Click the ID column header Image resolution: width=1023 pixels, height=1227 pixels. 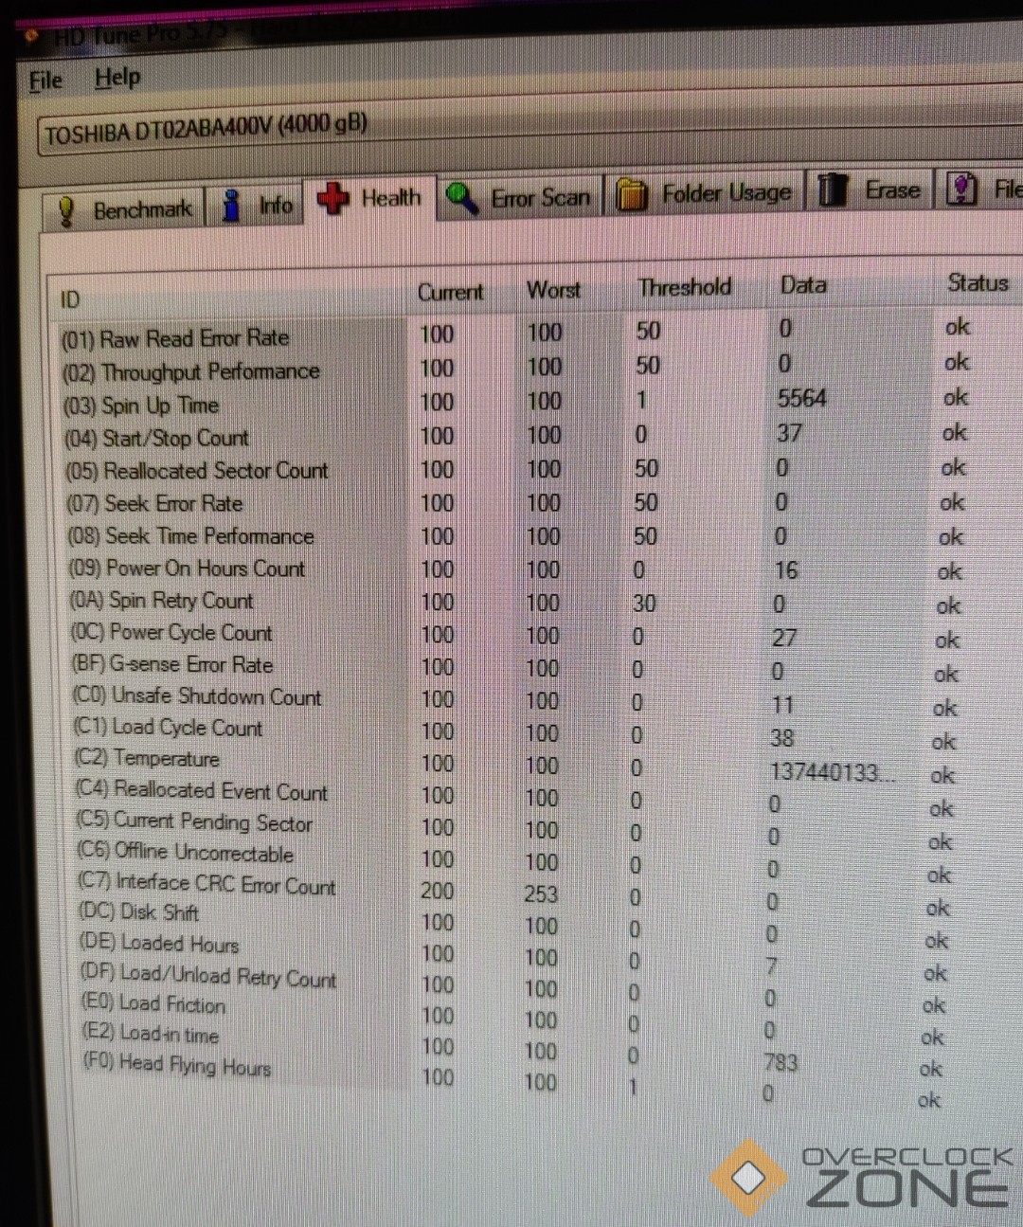click(71, 300)
